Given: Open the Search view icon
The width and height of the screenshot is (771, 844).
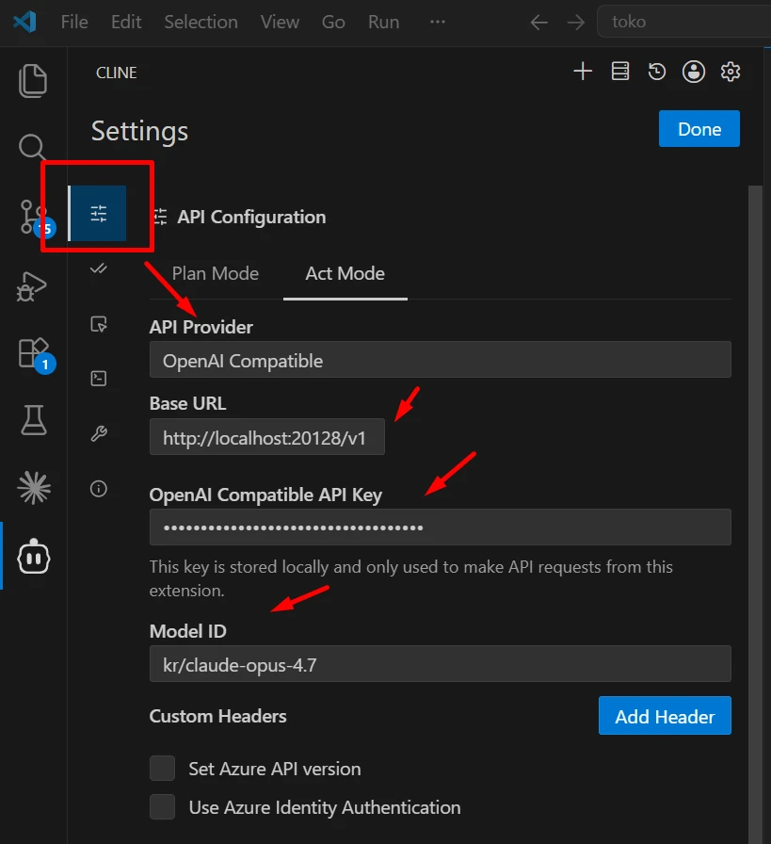Looking at the screenshot, I should click(32, 146).
